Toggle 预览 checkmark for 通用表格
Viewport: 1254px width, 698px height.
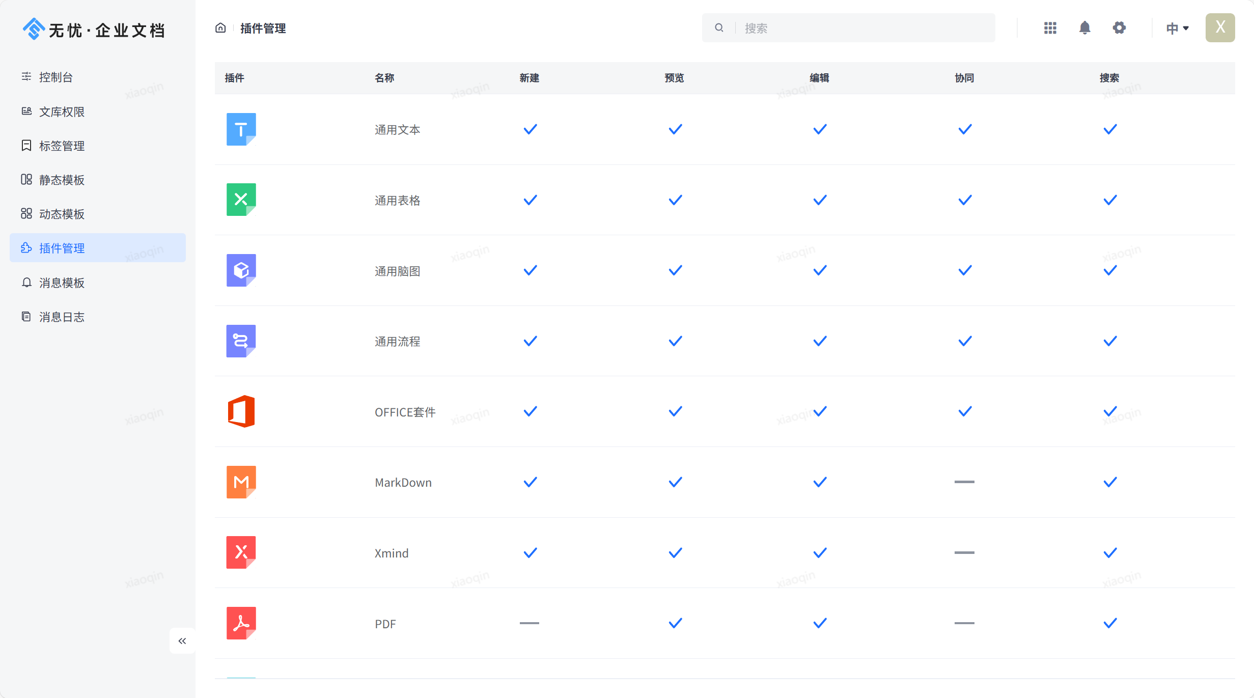click(675, 200)
